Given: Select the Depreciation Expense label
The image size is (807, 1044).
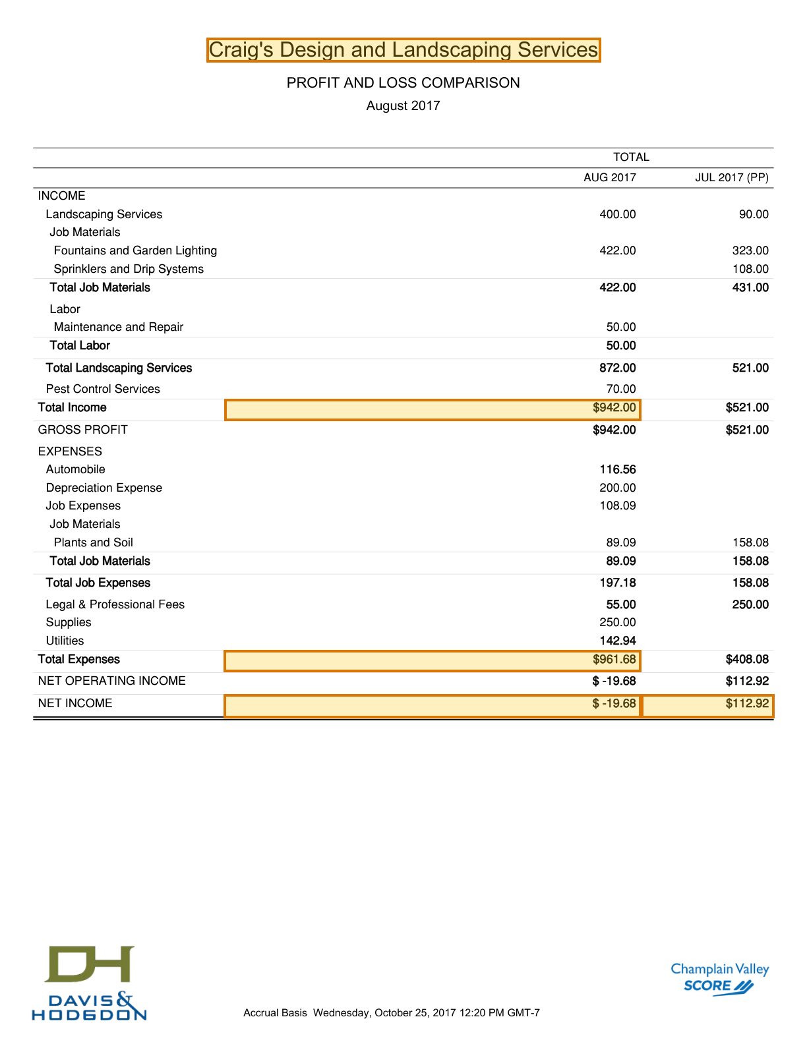Looking at the screenshot, I should (x=104, y=488).
